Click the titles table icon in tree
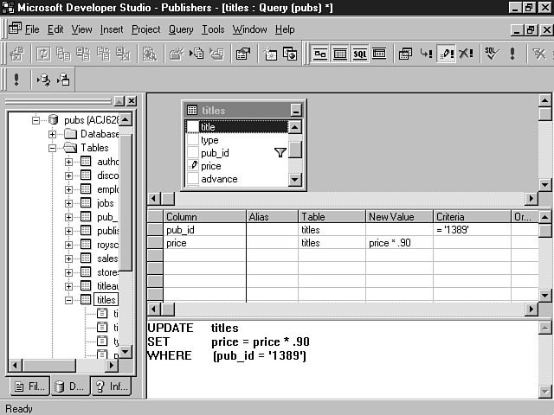554x415 pixels. [x=86, y=300]
